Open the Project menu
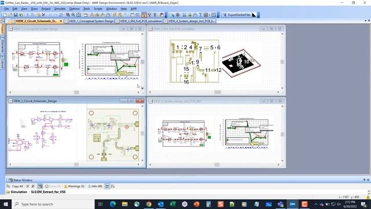The height and width of the screenshot is (209, 371). point(46,9)
